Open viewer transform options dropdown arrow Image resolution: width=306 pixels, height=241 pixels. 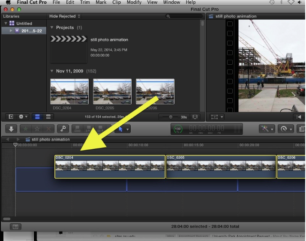coord(222,117)
